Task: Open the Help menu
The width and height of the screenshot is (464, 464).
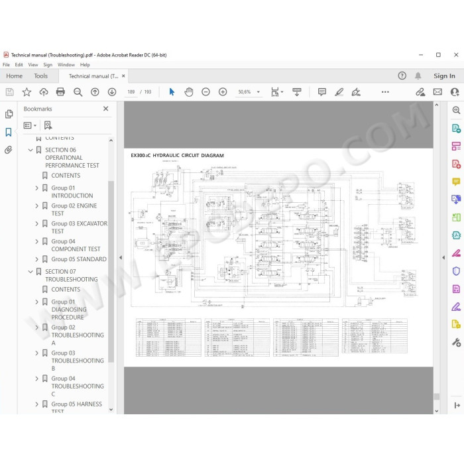Action: (85, 64)
